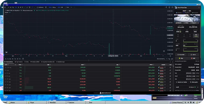This screenshot has width=204, height=104.
Task: Open the TYPE column filter dropdown
Action: click(x=22, y=65)
